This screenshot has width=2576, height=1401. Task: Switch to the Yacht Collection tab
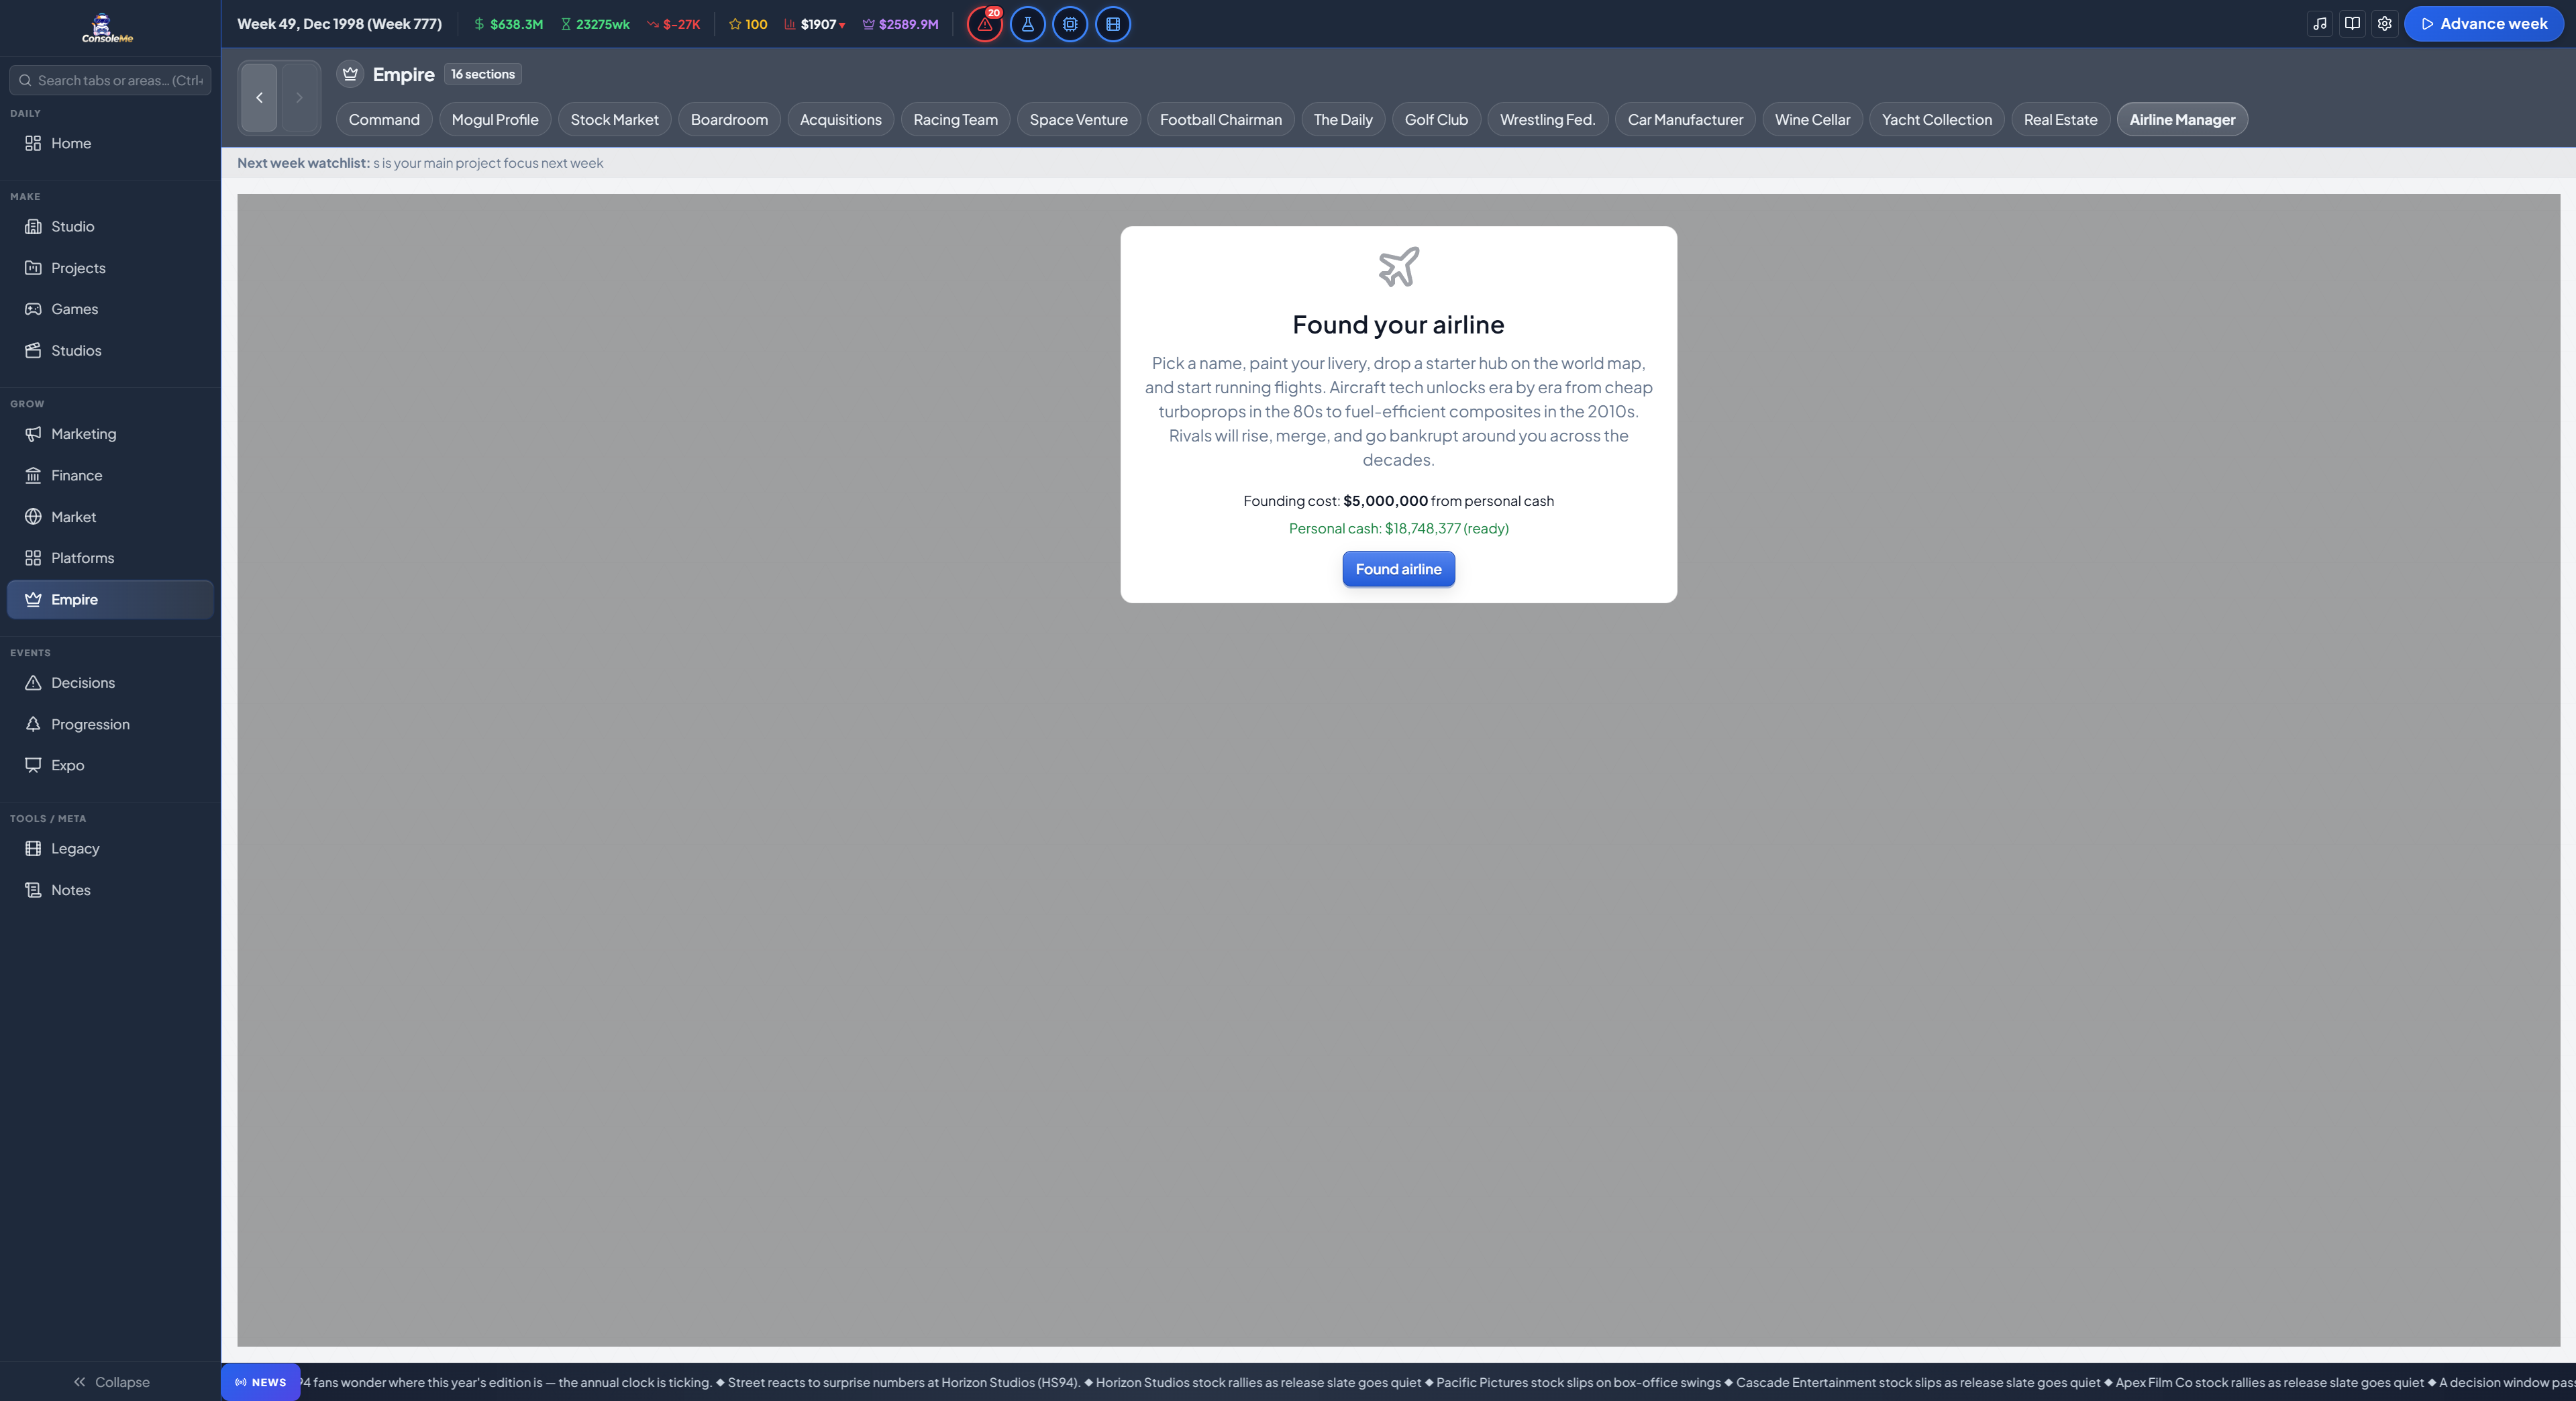[x=1937, y=119]
